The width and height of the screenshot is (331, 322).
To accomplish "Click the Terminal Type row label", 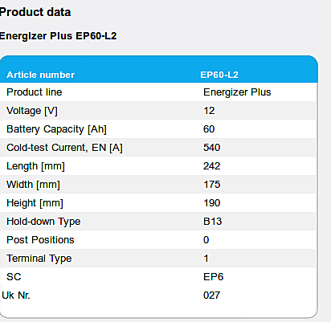I will coord(39,259).
